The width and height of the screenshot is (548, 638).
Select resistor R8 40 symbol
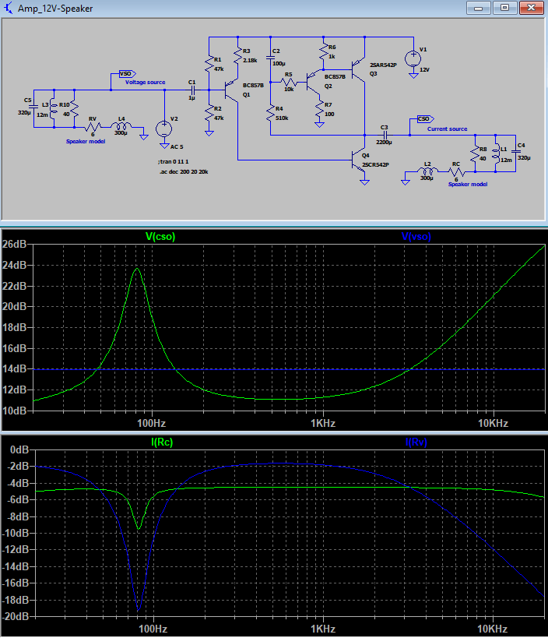click(475, 154)
